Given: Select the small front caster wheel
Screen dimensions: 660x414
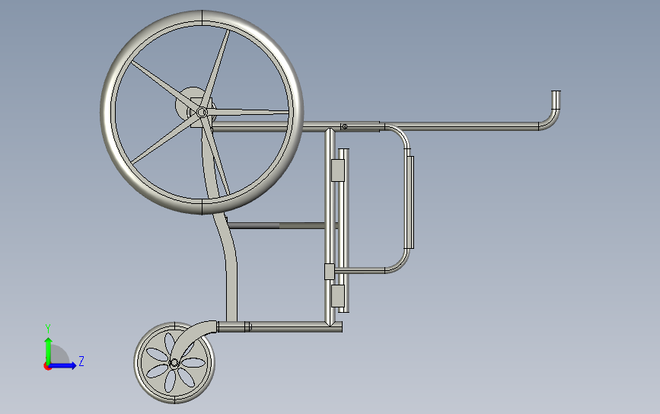Looking at the screenshot, I should pos(174,363).
